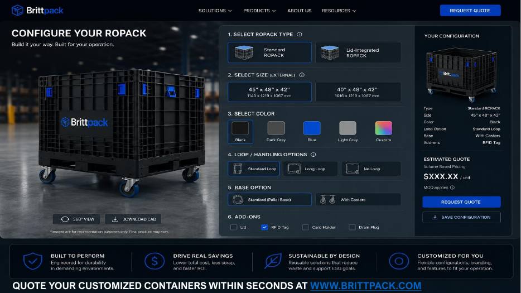Click the Standard Loop icon
The image size is (521, 293).
tap(238, 169)
